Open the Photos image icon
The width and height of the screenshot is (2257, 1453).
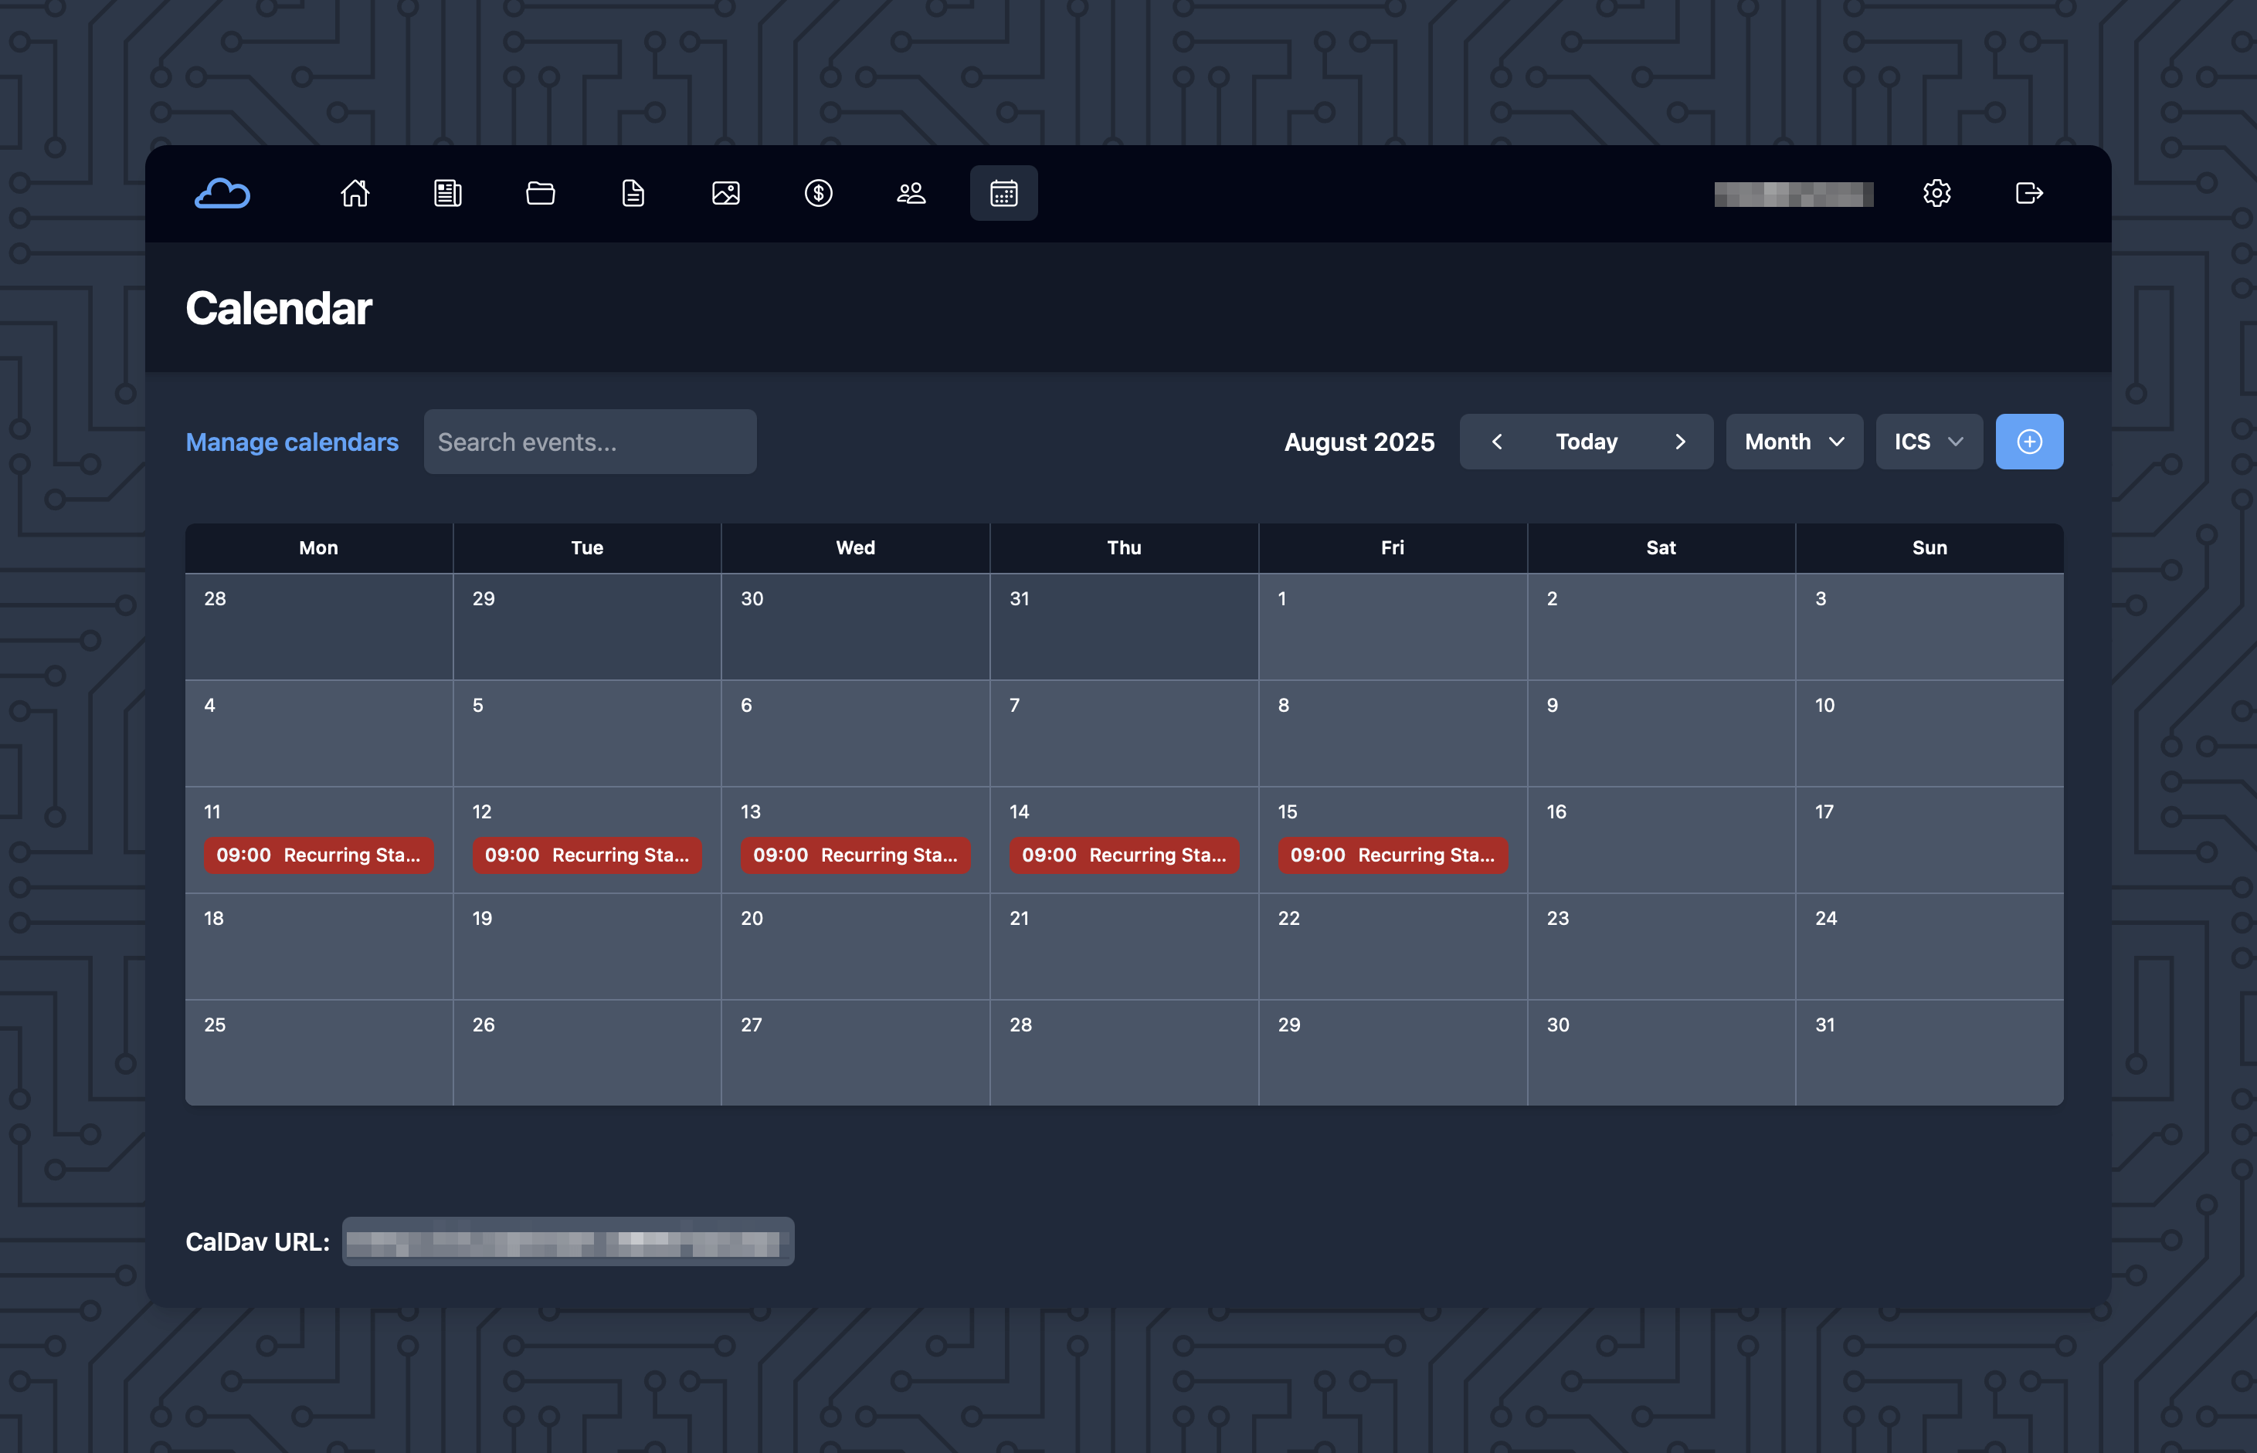click(726, 194)
